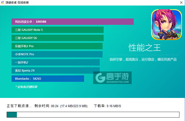Screen dimensions: 185x121
Task: Click the 自研引擎 slogan text
Action: [x=143, y=59]
